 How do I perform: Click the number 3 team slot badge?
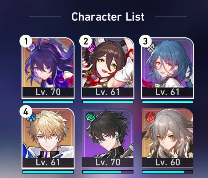click(x=145, y=41)
